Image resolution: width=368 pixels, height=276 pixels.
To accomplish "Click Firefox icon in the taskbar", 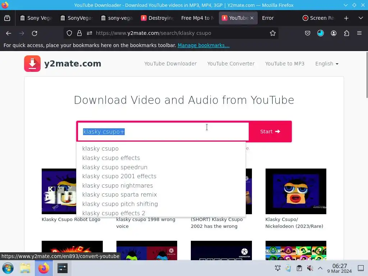I will [44, 268].
